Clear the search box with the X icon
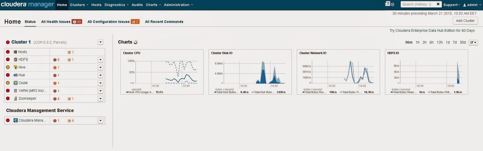Screen dimensions: 483x151 (438, 4)
